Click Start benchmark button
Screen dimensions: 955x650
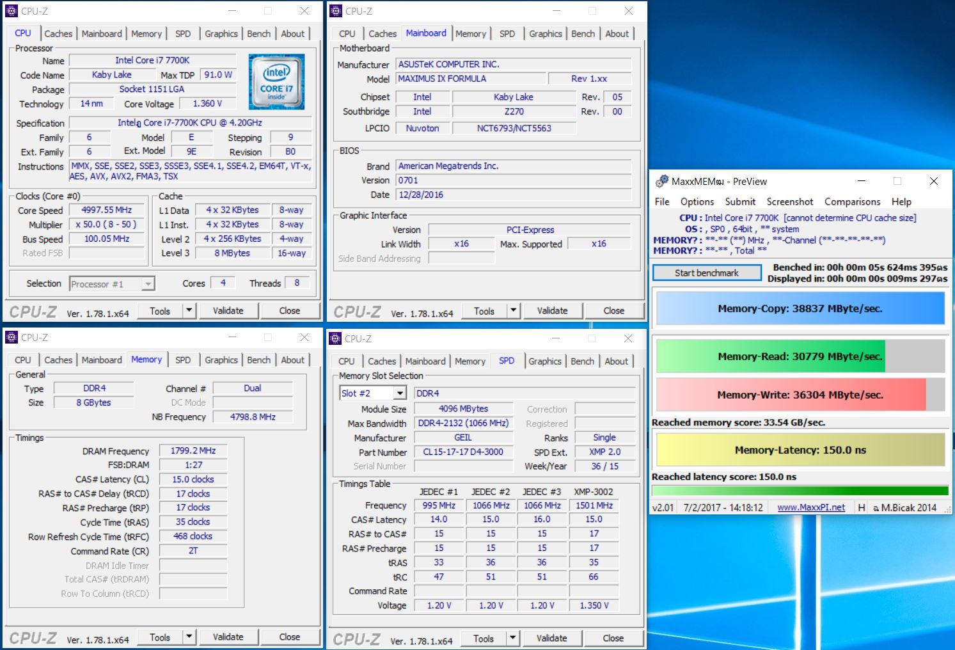[707, 273]
